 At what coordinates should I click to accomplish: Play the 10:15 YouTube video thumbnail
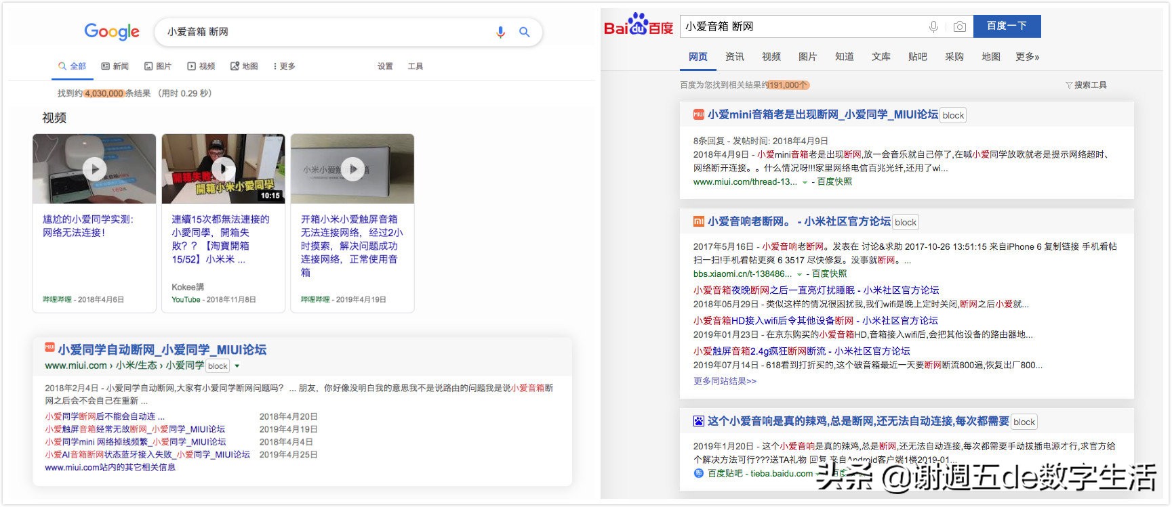tap(223, 169)
